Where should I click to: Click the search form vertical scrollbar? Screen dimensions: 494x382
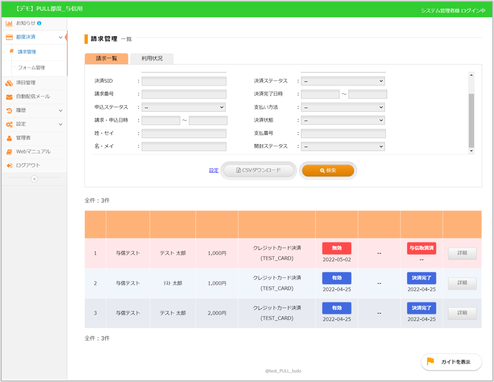click(471, 120)
